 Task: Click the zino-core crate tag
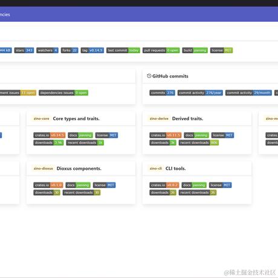[x=41, y=118]
